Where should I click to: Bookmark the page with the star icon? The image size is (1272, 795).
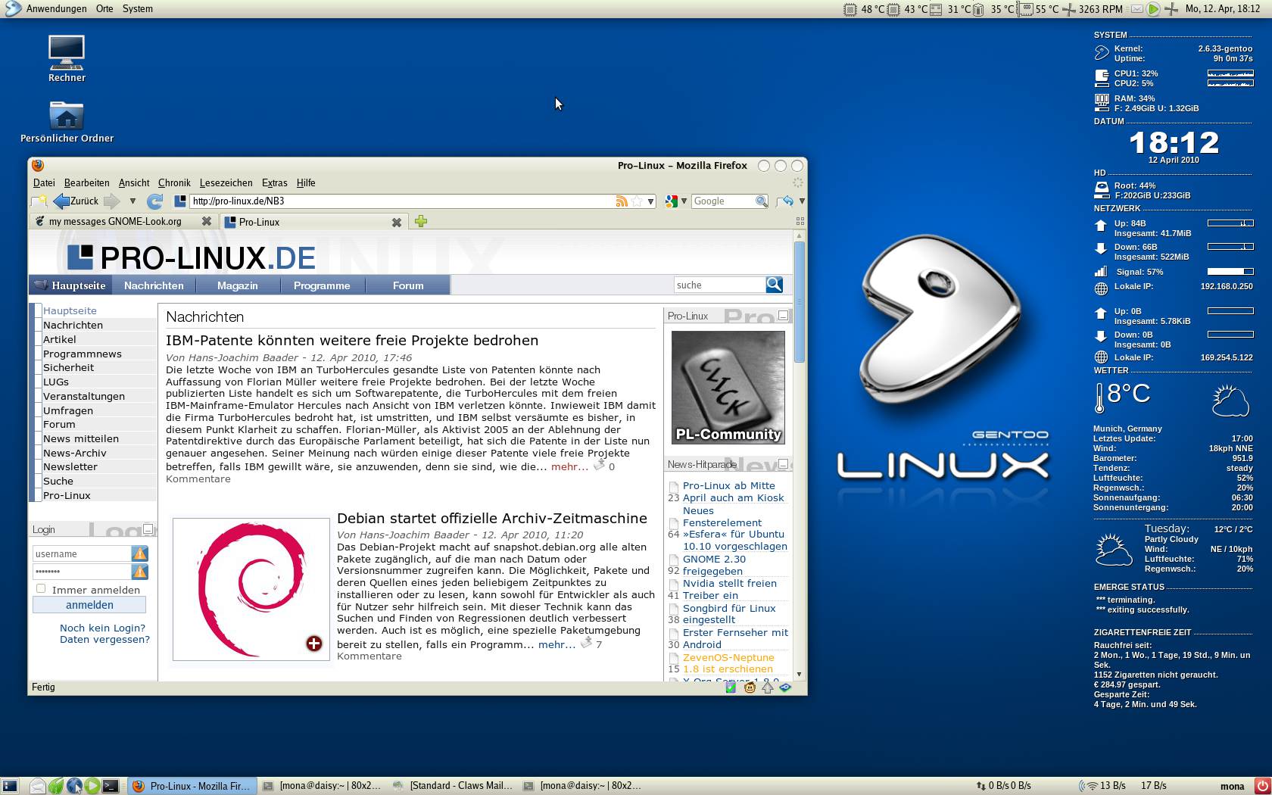click(637, 201)
